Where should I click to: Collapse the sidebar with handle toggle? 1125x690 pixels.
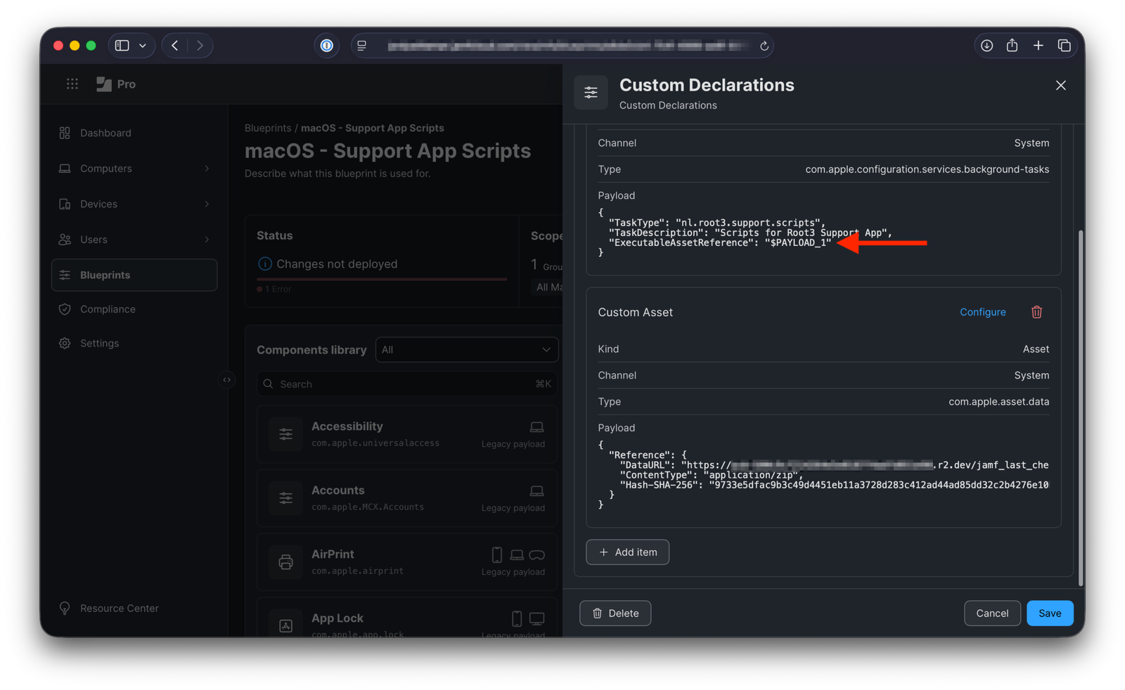point(226,380)
